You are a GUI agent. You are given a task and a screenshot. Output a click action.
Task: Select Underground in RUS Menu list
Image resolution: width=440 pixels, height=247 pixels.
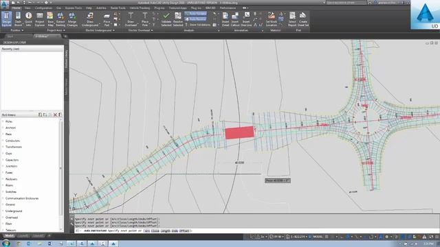tap(14, 211)
